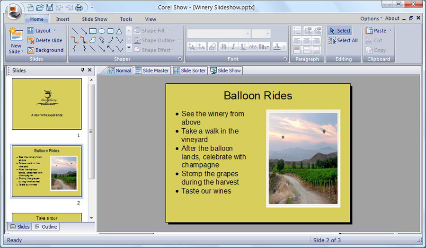This screenshot has height=248, width=426.
Task: Switch to the Insert ribbon tab
Action: [x=62, y=19]
